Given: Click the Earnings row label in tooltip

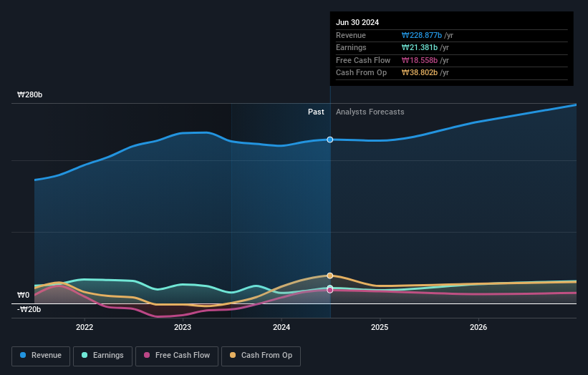Looking at the screenshot, I should coord(351,47).
